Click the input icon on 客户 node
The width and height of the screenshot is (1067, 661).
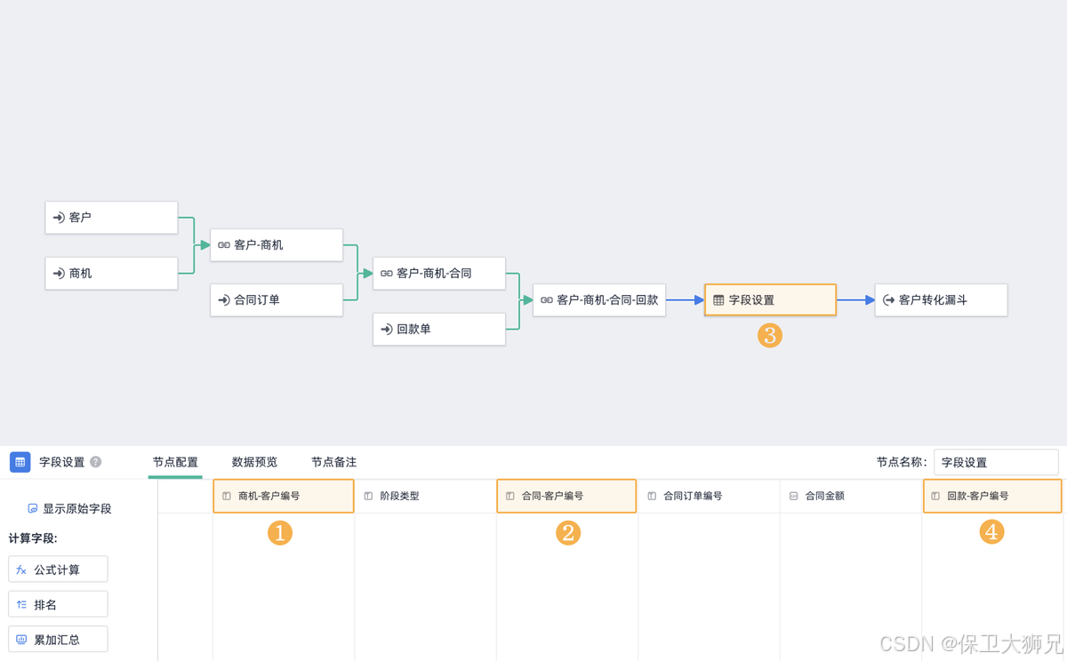(x=59, y=218)
